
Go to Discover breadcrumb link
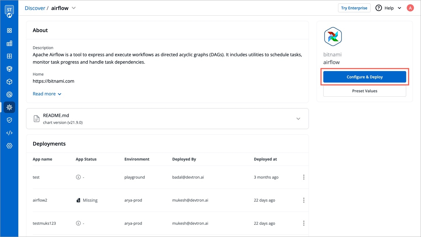pyautogui.click(x=35, y=8)
